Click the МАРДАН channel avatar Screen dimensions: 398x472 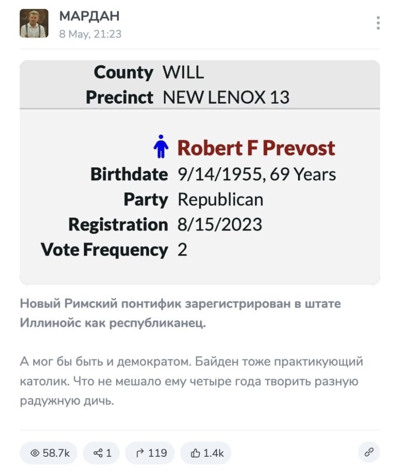34,24
